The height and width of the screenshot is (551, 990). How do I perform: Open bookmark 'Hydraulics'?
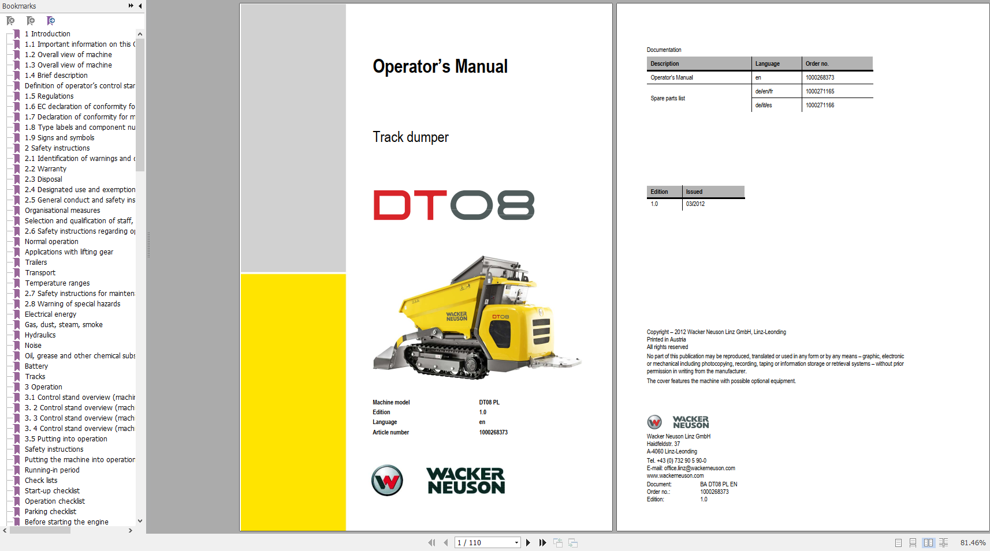click(40, 335)
